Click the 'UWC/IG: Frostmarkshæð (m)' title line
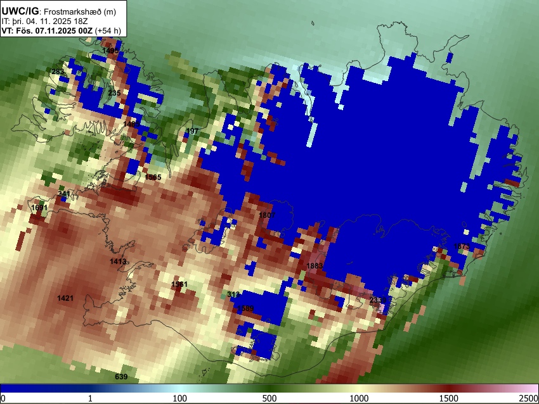 coord(59,11)
